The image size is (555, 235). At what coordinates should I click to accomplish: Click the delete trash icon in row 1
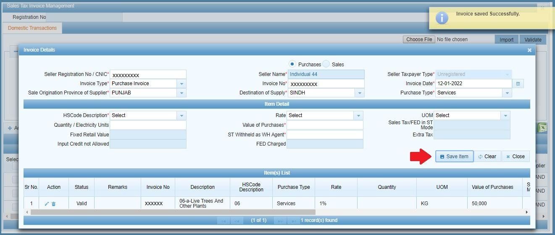click(x=53, y=204)
